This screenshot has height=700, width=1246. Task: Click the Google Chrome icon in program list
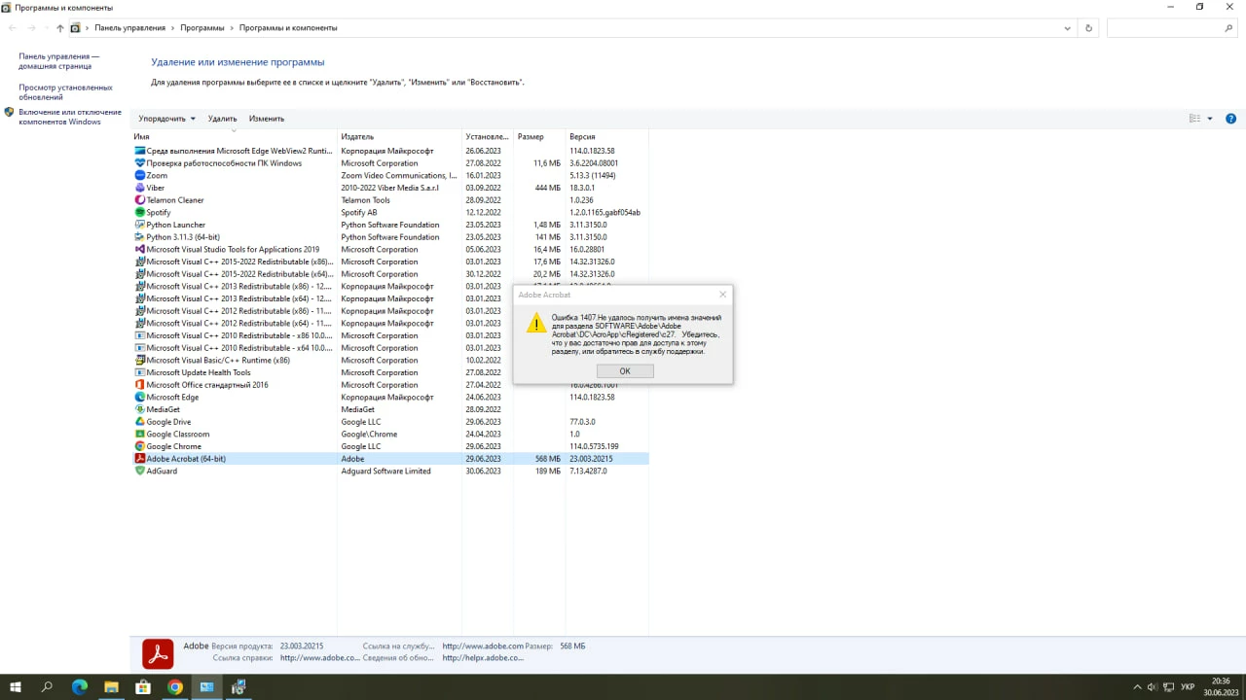[139, 446]
